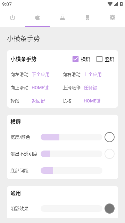Image resolution: width=125 pixels, height=223 pixels.
Task: Open the phone device icon tab
Action: [87, 18]
